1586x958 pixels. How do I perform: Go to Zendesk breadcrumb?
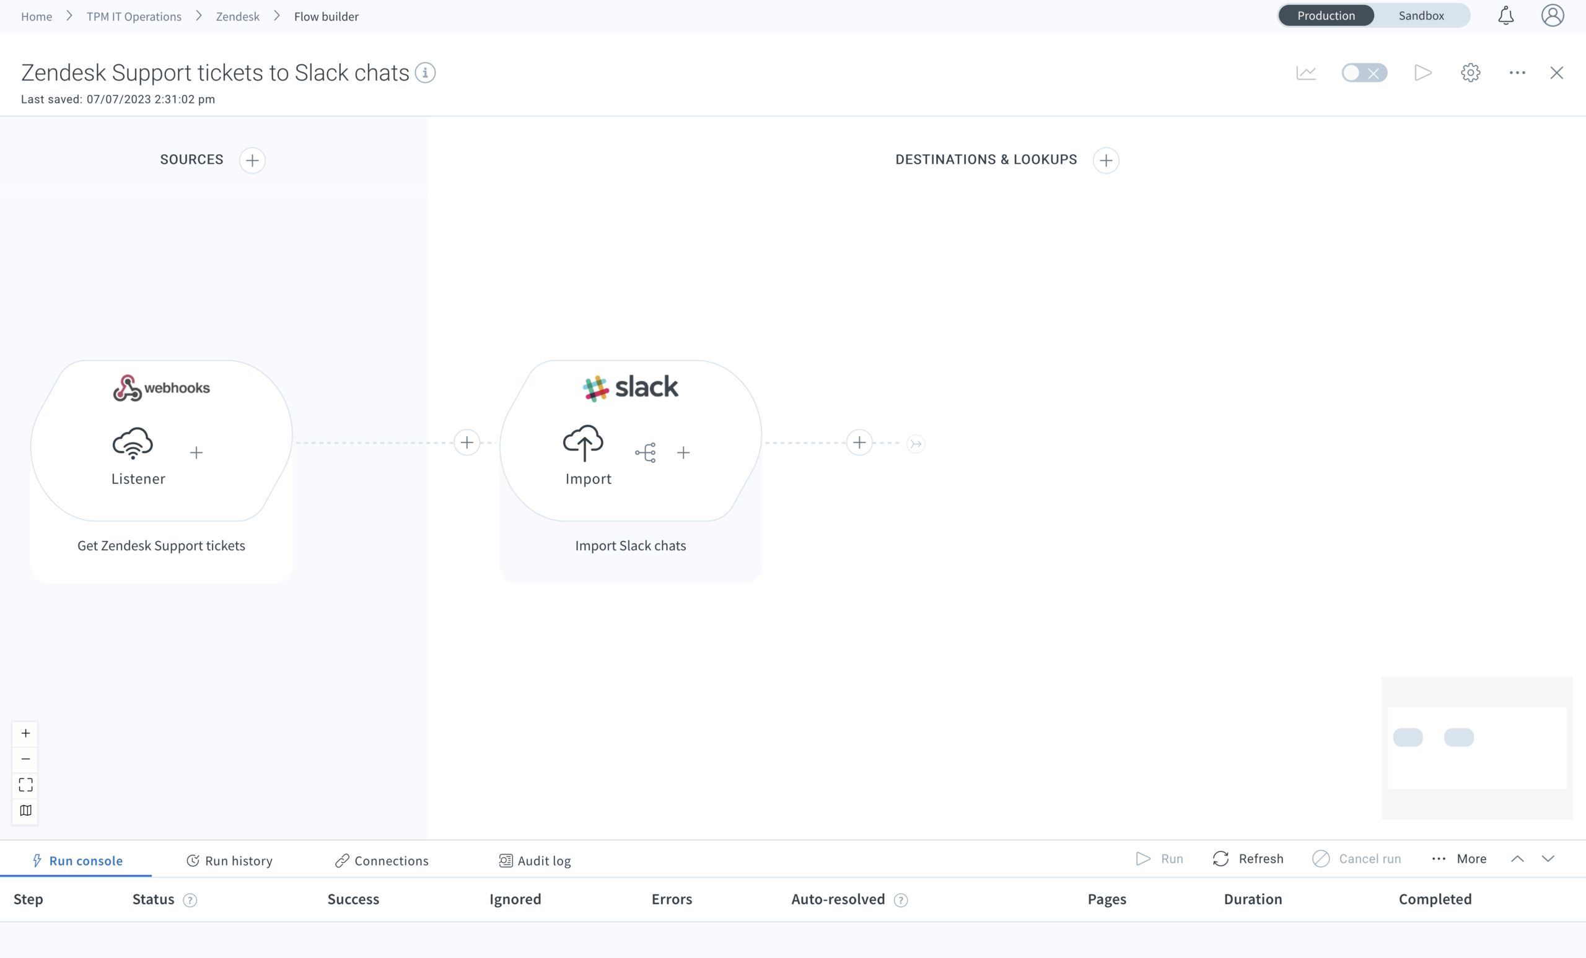coord(237,16)
